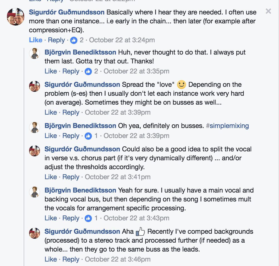Open Sigurdór's avatar beside the "Aha" reply

point(35,233)
